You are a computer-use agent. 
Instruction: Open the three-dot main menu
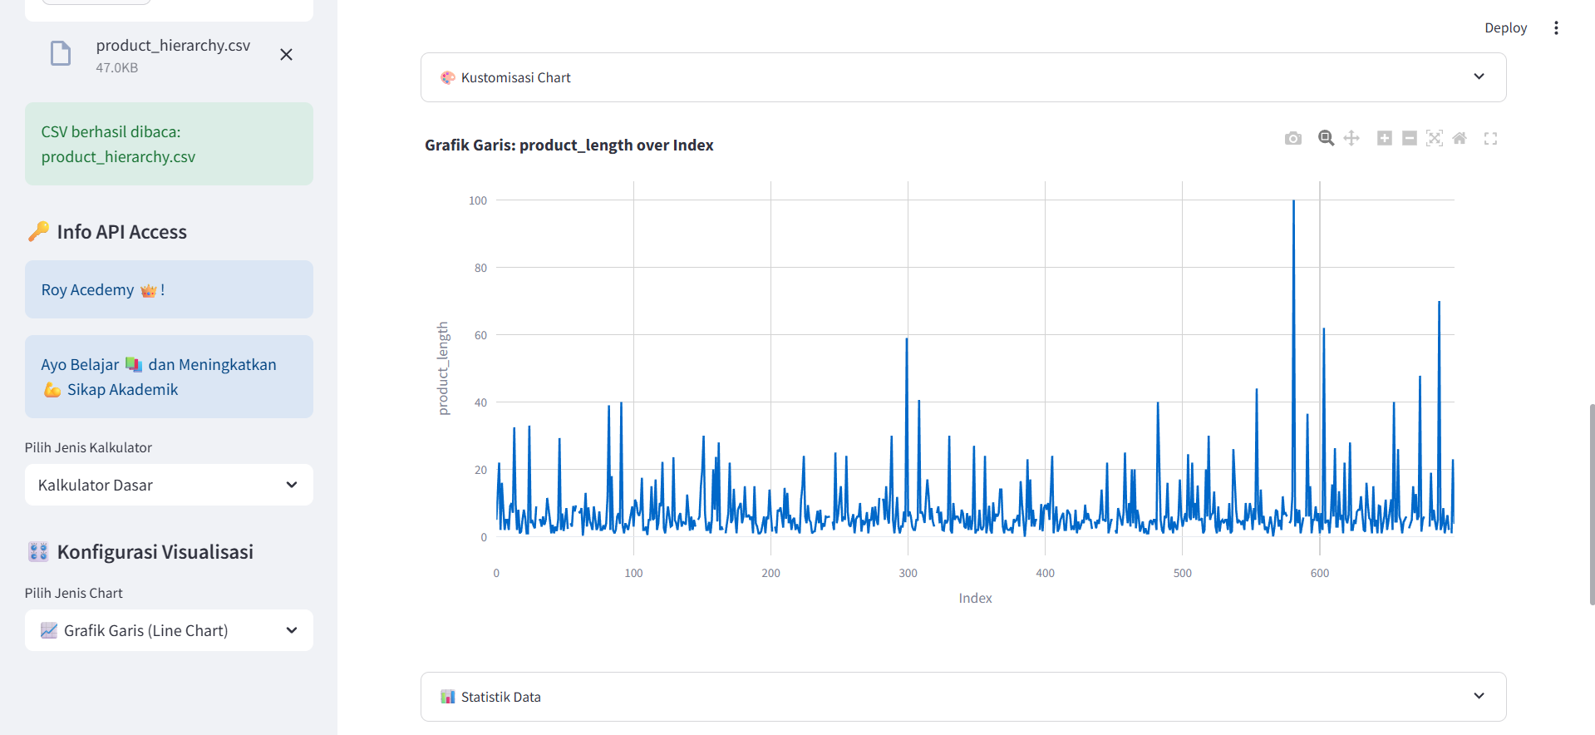1556,28
